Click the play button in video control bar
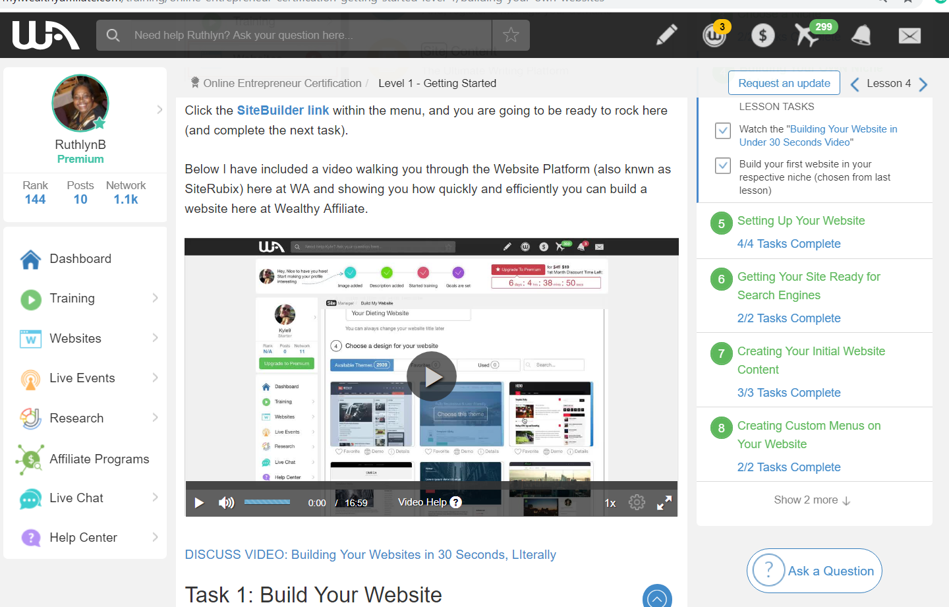Screen dimensions: 949x607 pos(199,503)
